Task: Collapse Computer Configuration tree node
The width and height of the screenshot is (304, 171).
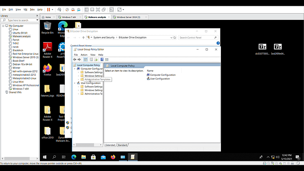Action: [75, 69]
